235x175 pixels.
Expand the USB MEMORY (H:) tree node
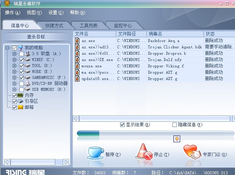click(x=15, y=89)
